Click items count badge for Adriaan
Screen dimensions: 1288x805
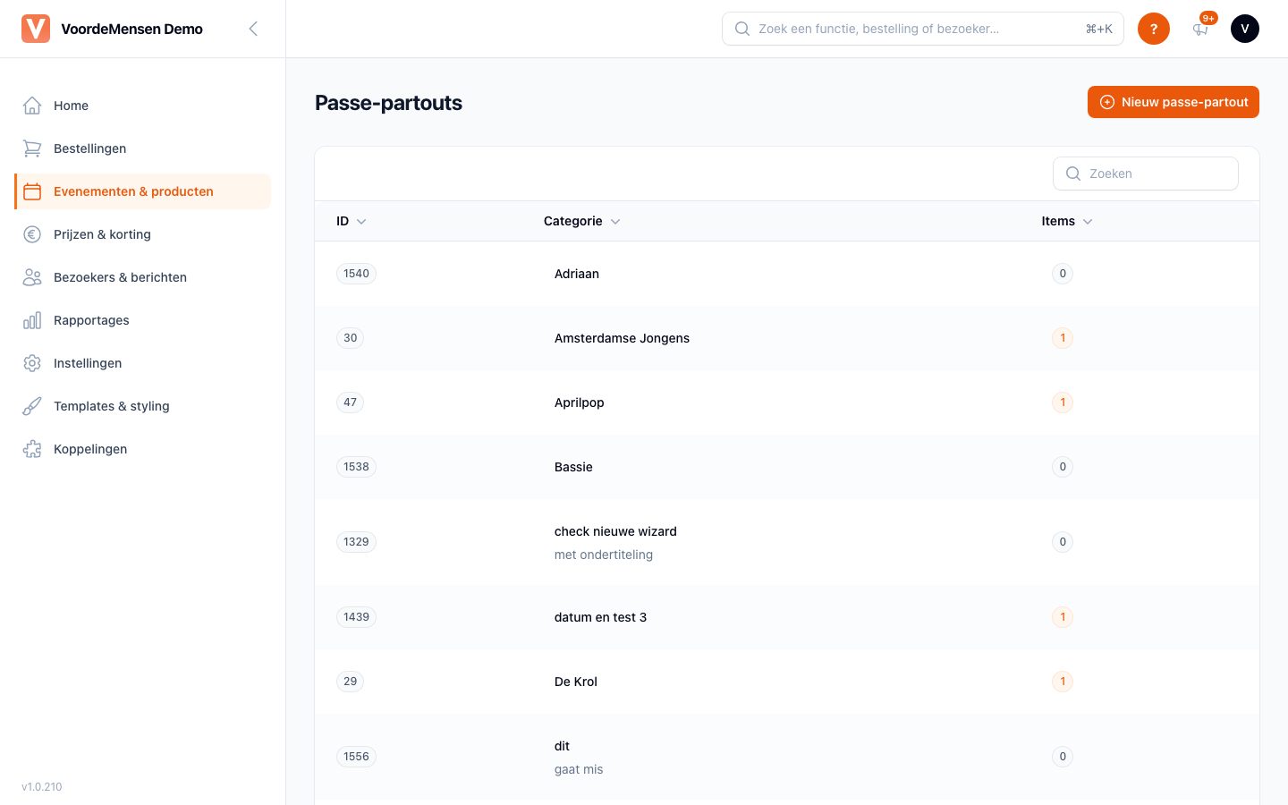pos(1063,274)
